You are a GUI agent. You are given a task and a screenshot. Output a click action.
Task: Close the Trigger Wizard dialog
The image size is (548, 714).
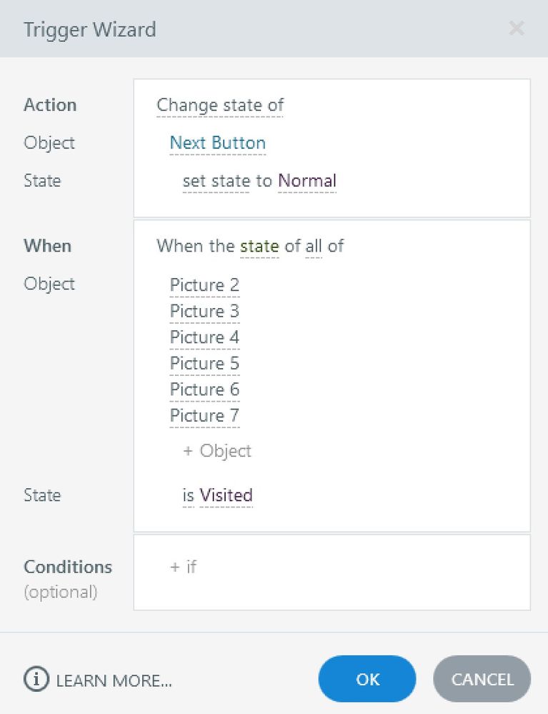coord(516,29)
